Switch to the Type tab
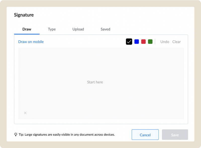This screenshot has height=148, width=201. tap(52, 29)
